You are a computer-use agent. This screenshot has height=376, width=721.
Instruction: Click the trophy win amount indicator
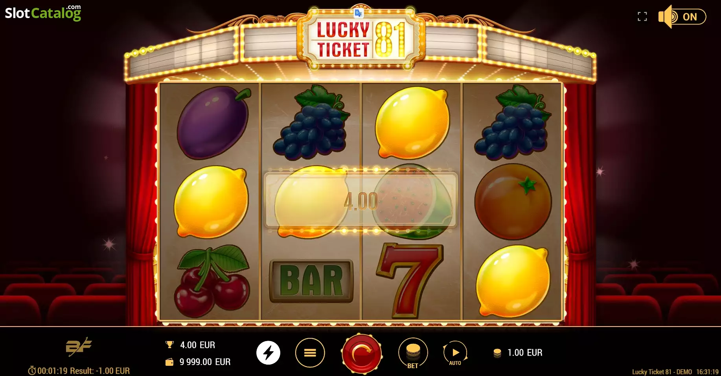[x=190, y=345]
